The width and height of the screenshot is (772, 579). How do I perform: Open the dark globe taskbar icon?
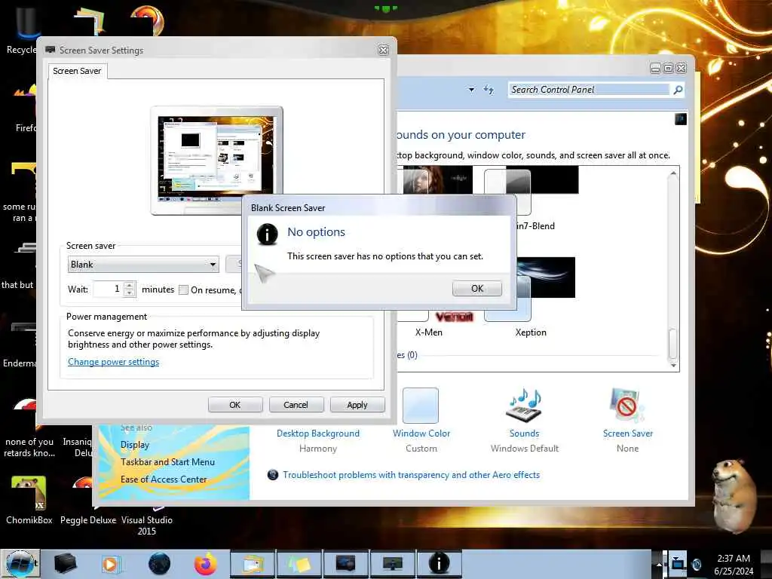click(x=159, y=564)
